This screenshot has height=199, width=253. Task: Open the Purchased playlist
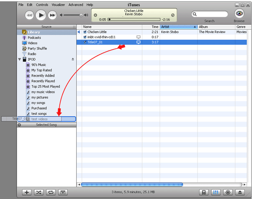(x=46, y=108)
